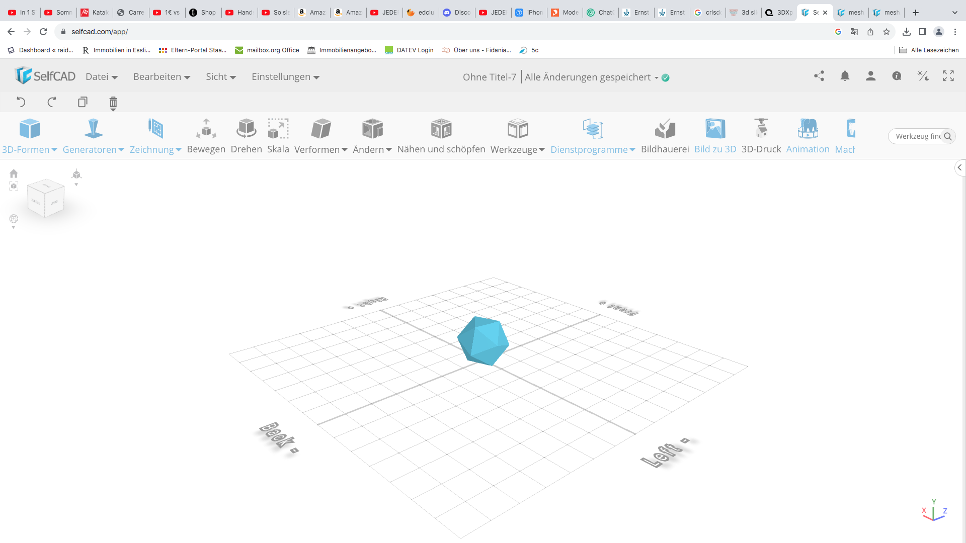Image resolution: width=966 pixels, height=543 pixels.
Task: Open the 3D-Druck tool
Action: pyautogui.click(x=761, y=136)
